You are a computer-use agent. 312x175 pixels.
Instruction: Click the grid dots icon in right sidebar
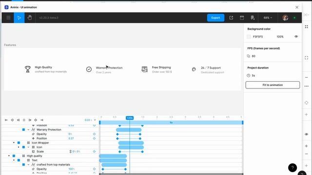[x=307, y=27]
